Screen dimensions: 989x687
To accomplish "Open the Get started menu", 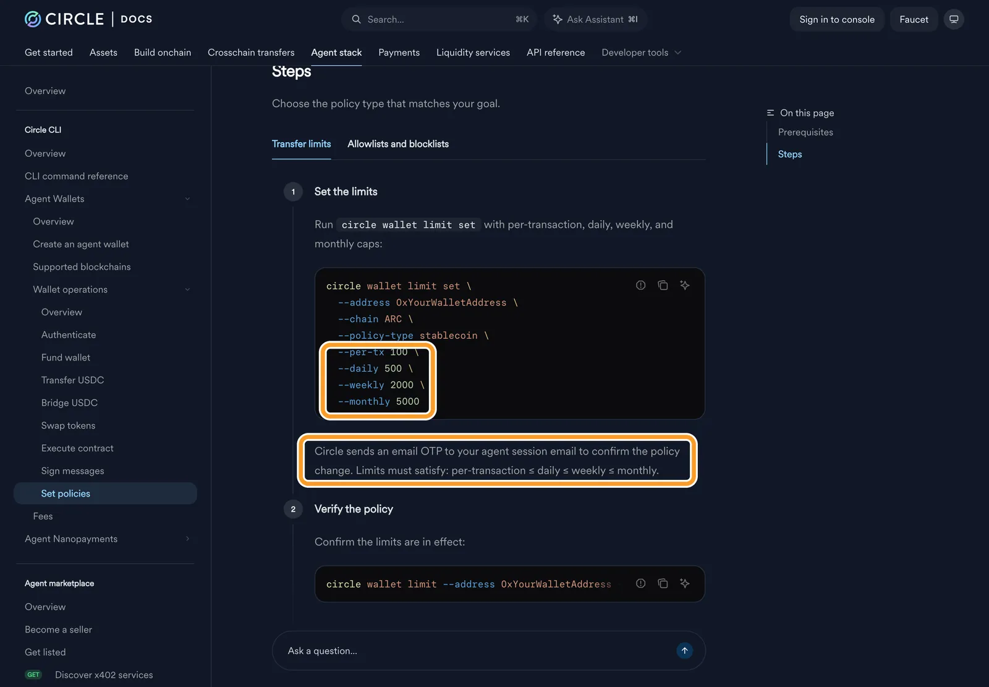I will click(49, 53).
